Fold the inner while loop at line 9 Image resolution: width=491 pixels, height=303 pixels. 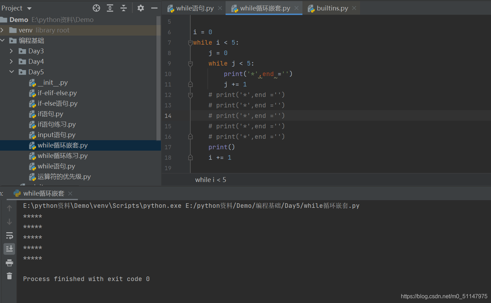tap(190, 64)
